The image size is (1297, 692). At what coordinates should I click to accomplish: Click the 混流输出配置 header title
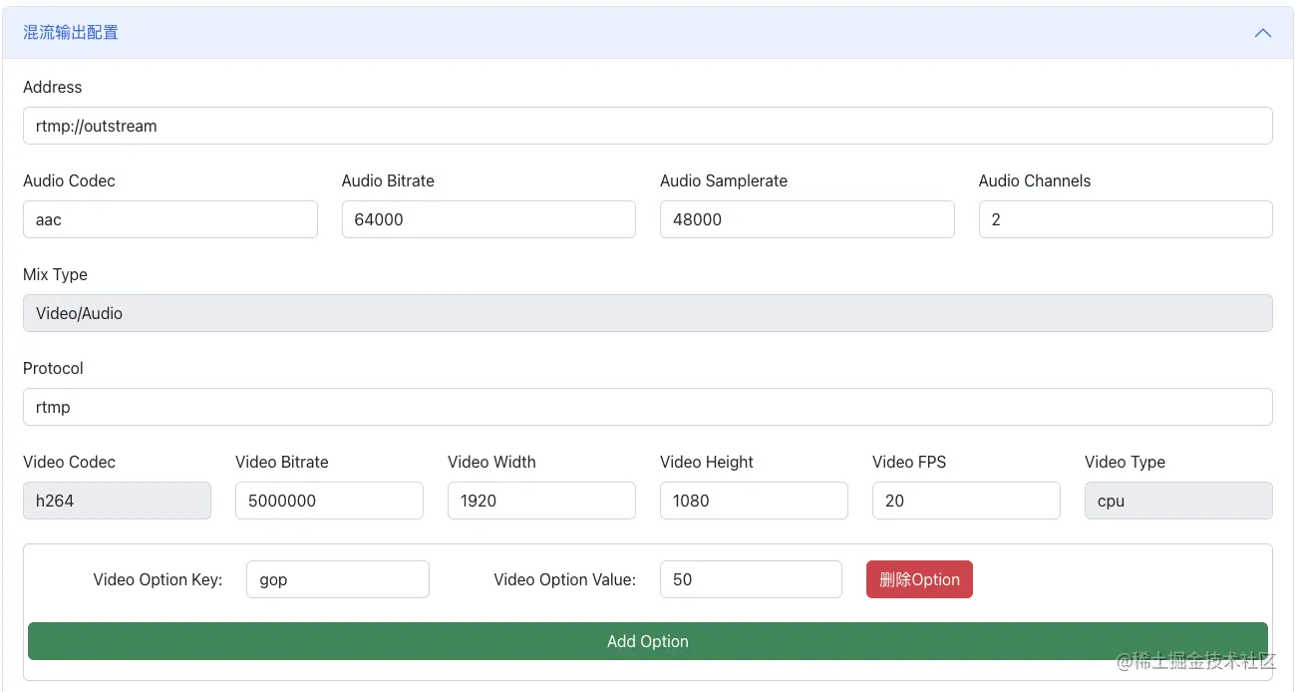click(x=71, y=33)
